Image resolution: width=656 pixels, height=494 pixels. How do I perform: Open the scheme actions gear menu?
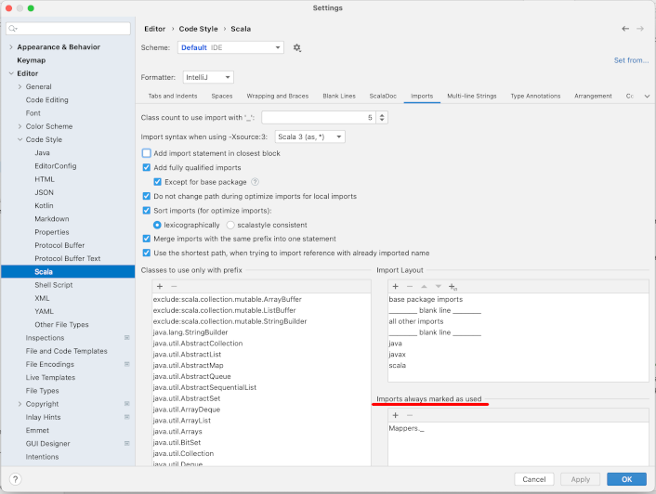pyautogui.click(x=297, y=47)
